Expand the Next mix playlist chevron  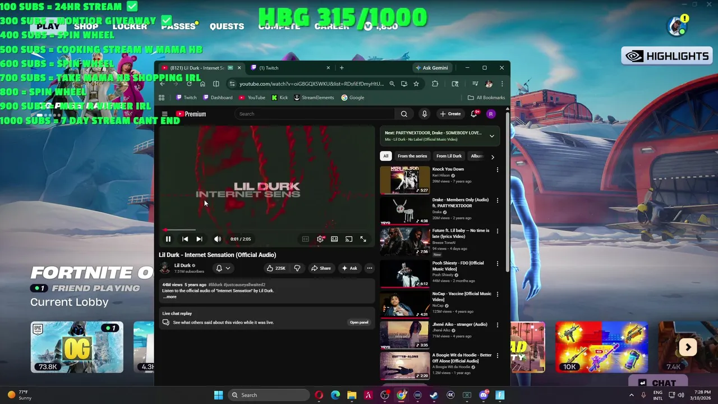(491, 136)
